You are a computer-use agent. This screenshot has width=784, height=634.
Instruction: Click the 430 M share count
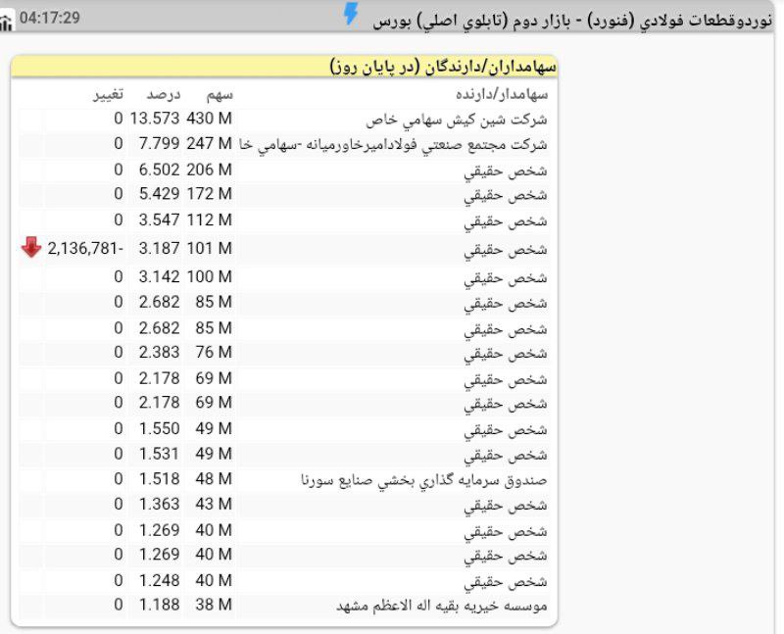209,119
